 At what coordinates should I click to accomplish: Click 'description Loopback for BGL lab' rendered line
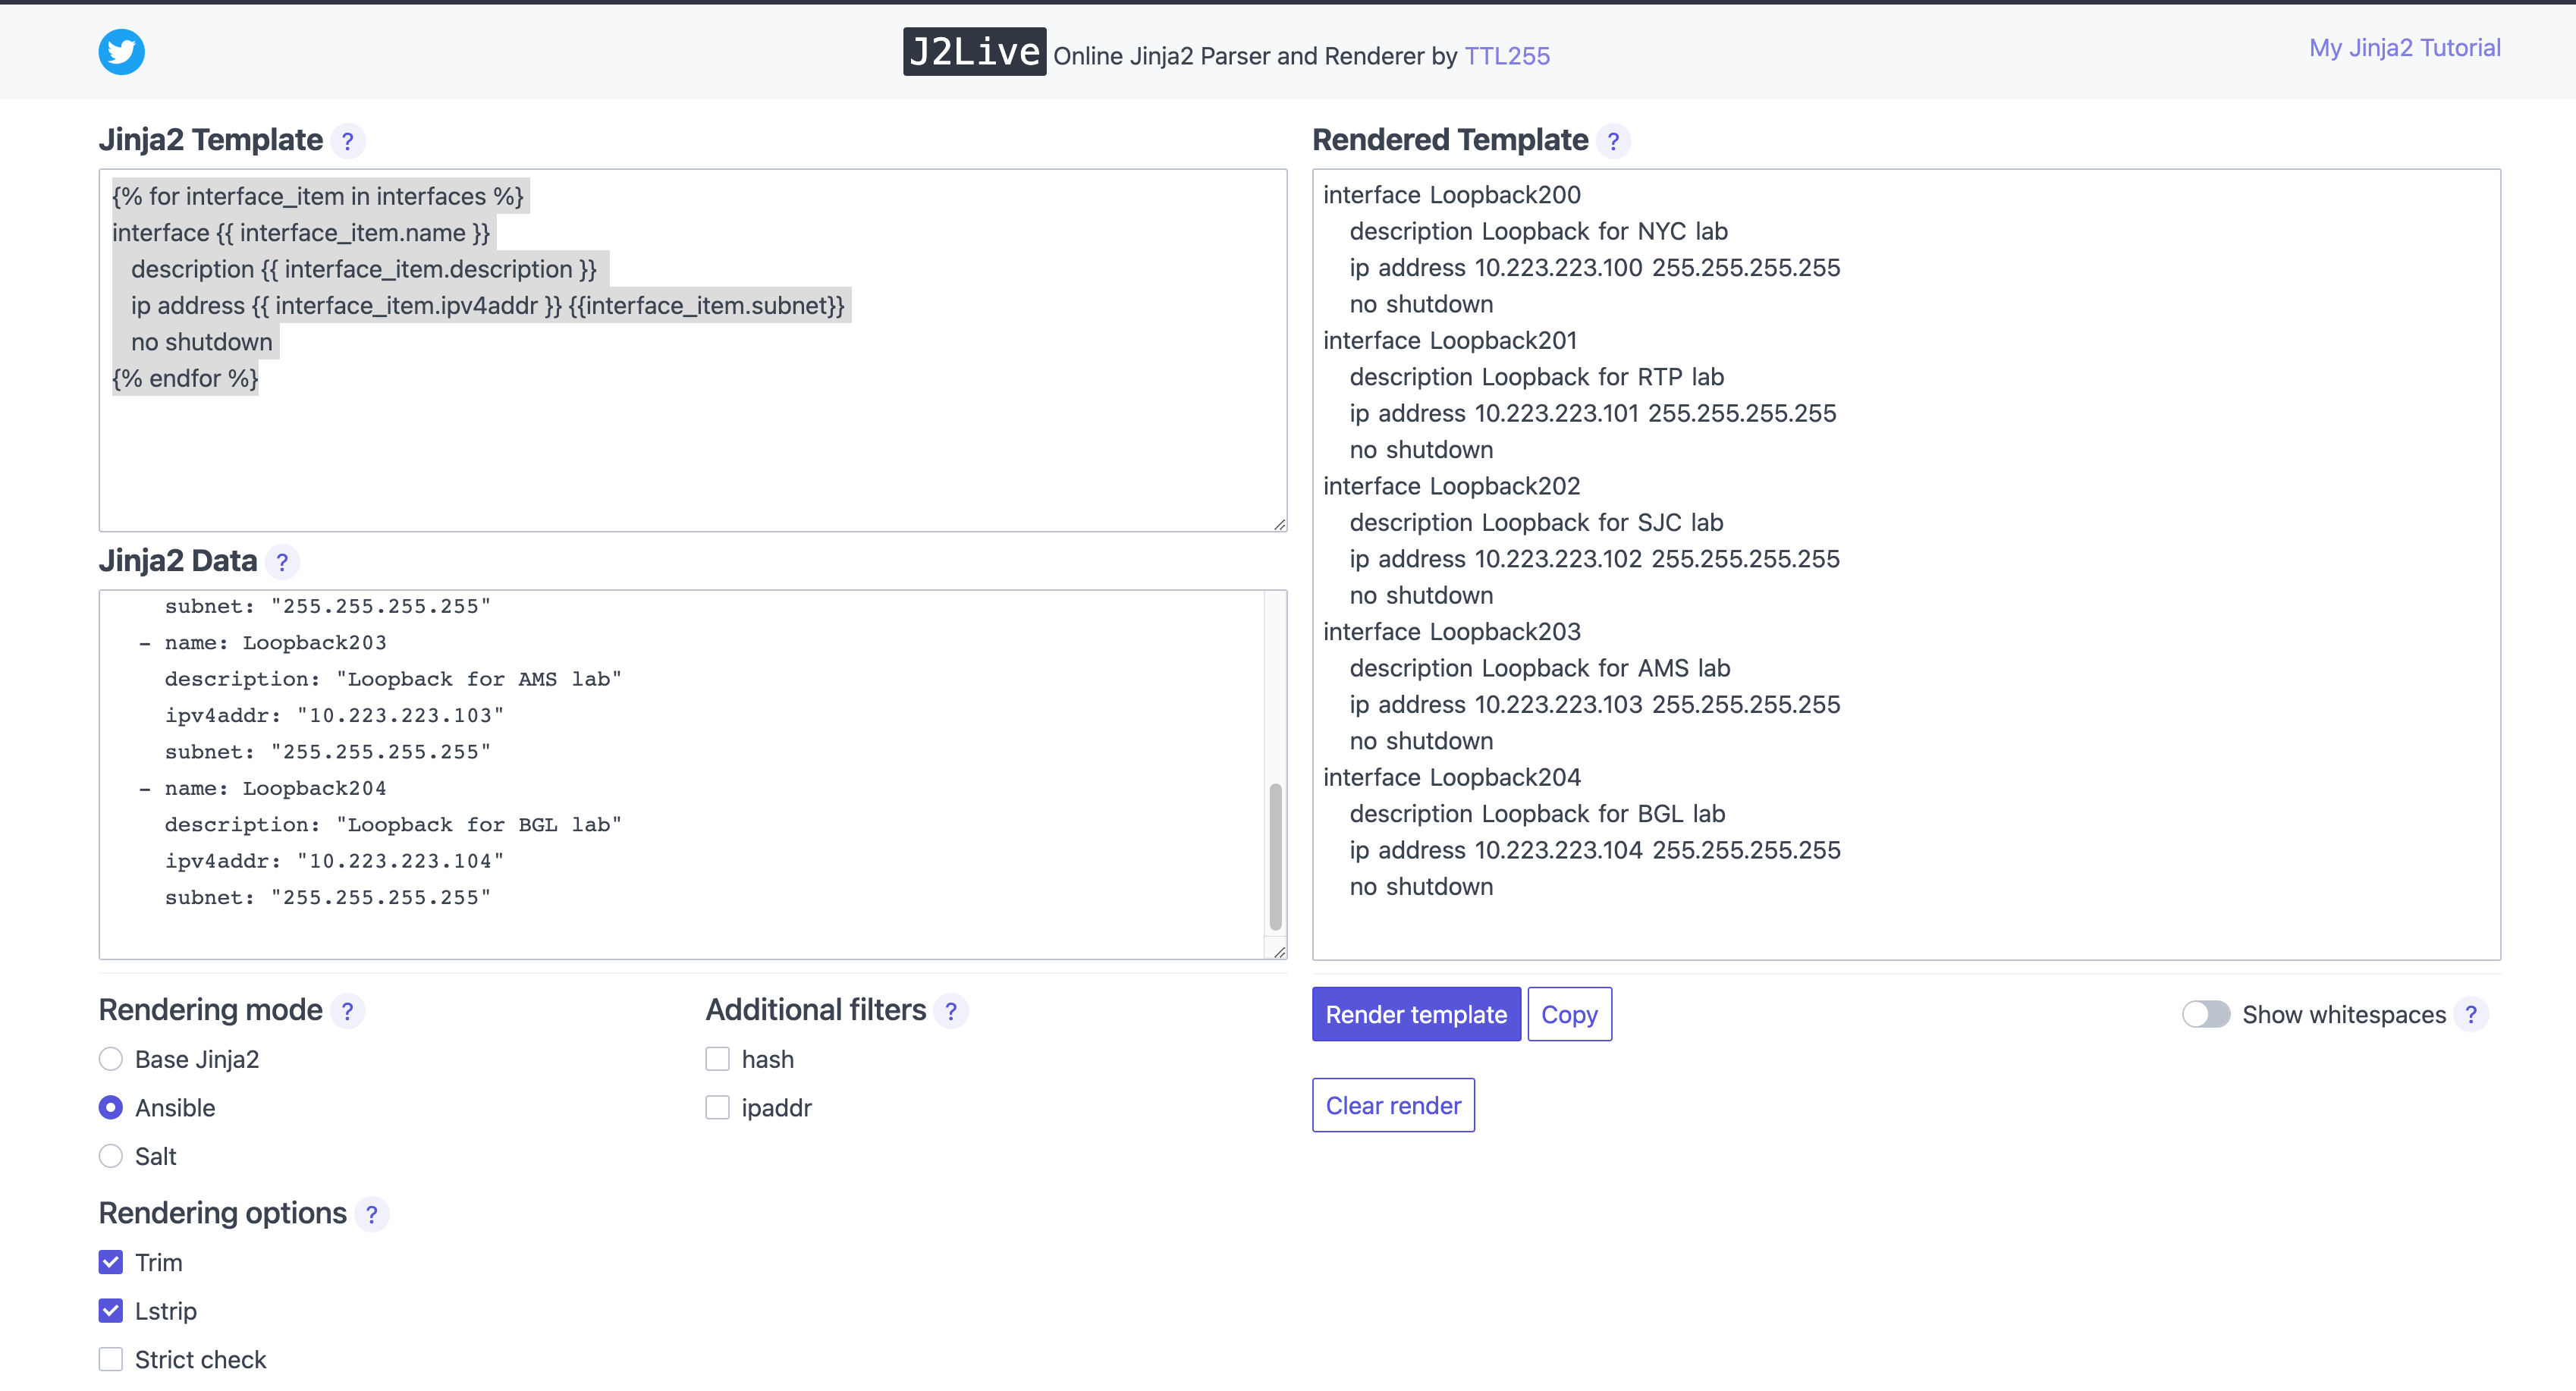click(x=1537, y=813)
